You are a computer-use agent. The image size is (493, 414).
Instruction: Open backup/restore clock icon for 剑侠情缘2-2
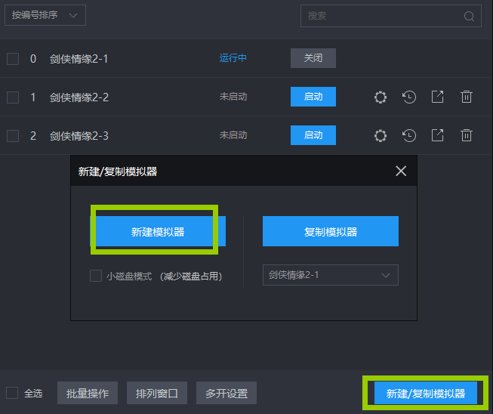409,97
